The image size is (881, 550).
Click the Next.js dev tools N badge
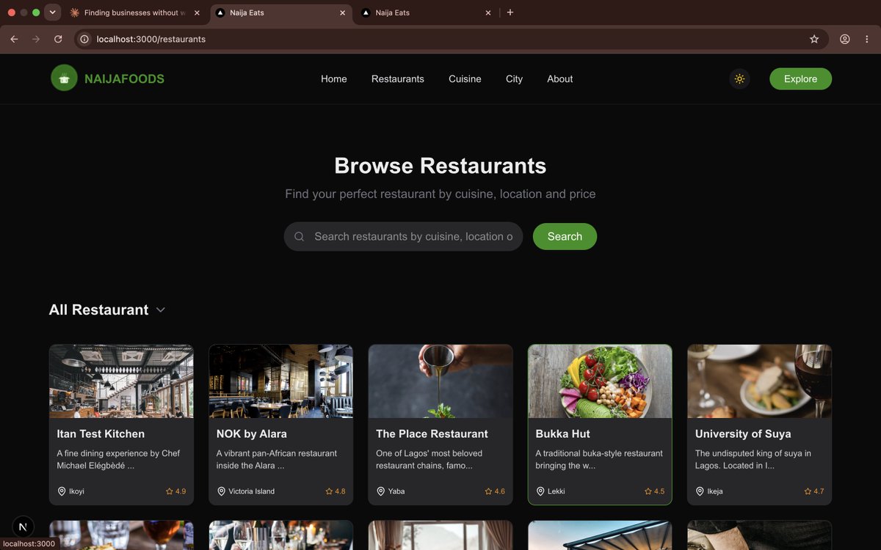23,527
